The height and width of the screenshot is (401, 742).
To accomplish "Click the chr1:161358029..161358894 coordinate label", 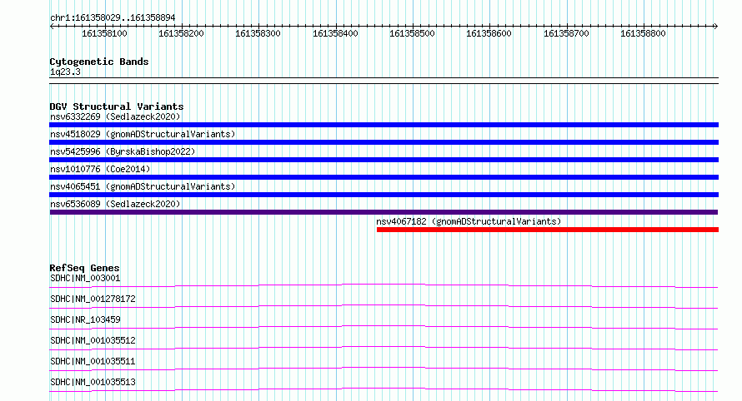I will pyautogui.click(x=113, y=18).
